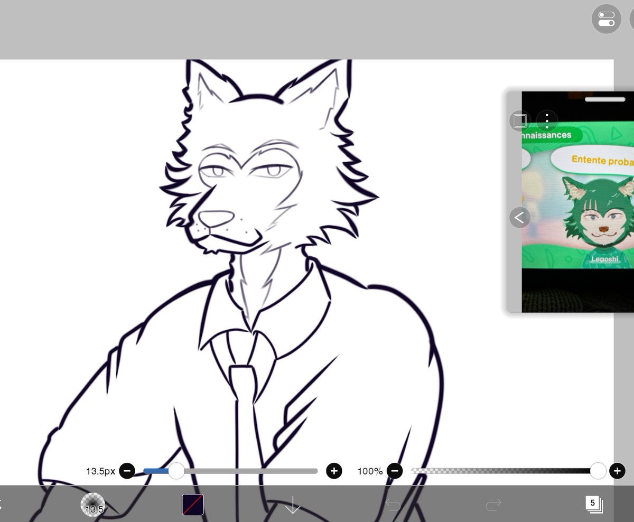Select the Legoshi reference image
Screen dimensions: 634x522
click(578, 202)
